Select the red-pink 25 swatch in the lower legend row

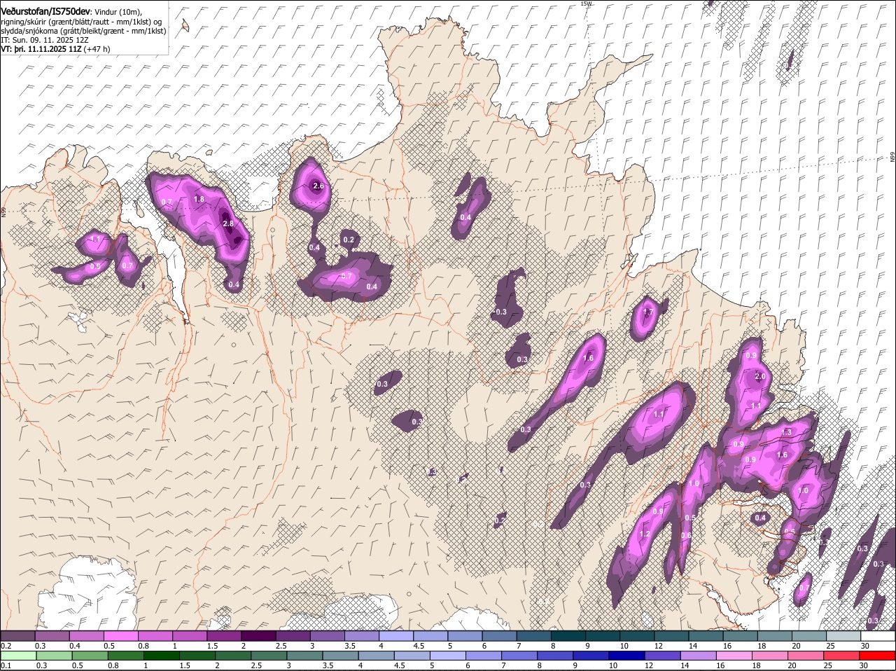[843, 656]
